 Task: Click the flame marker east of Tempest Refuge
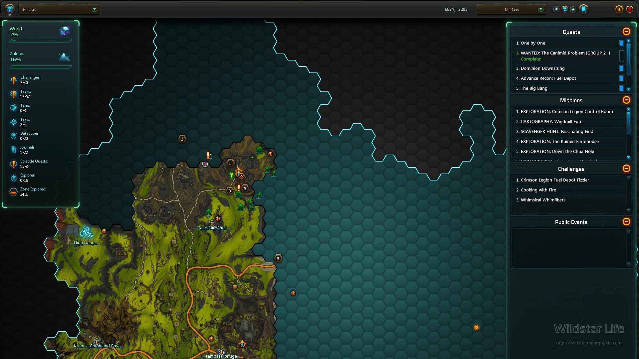pos(242,344)
